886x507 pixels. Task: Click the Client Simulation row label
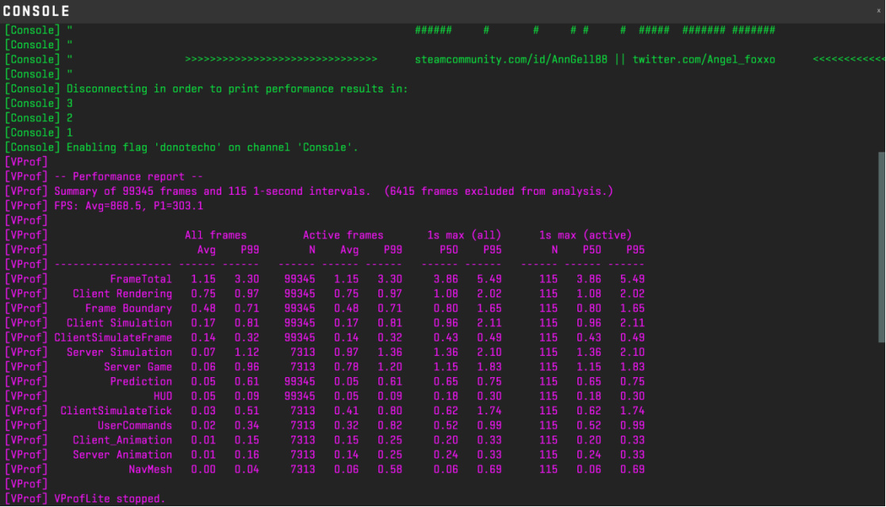point(119,323)
